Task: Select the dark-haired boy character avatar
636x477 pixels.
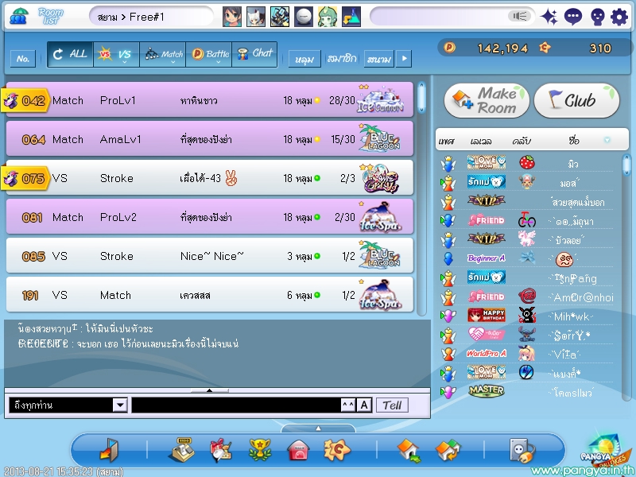Action: point(232,17)
